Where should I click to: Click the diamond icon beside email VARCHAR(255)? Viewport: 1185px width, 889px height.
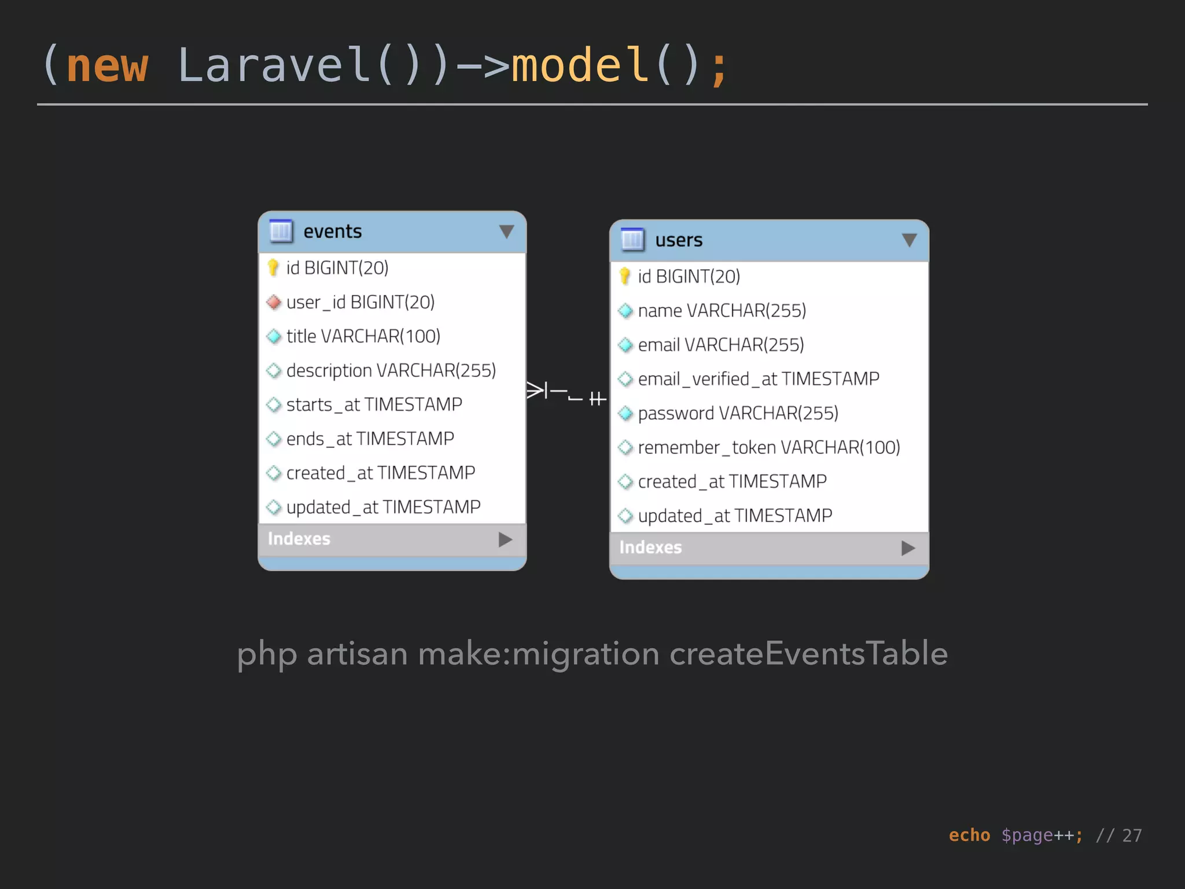pos(625,345)
